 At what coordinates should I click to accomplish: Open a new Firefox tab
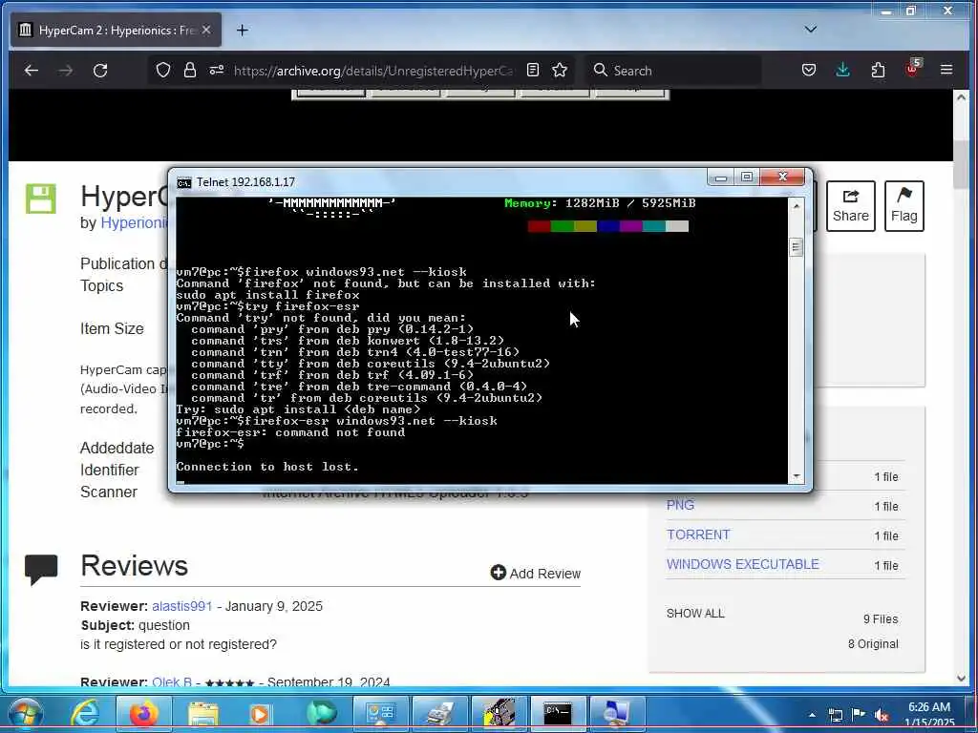coord(242,30)
